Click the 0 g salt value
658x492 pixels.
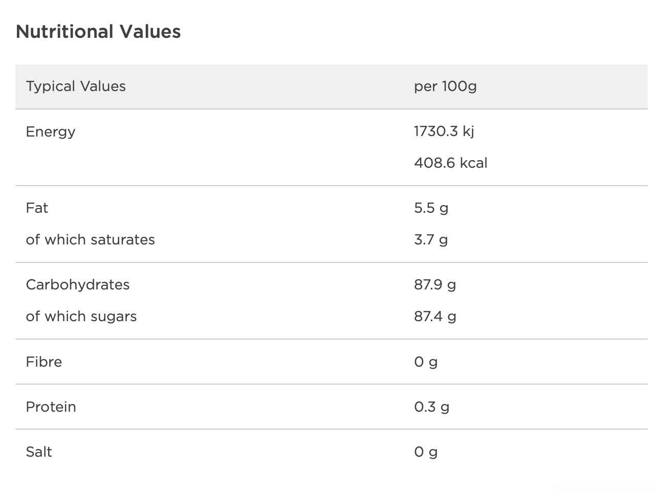tap(426, 452)
